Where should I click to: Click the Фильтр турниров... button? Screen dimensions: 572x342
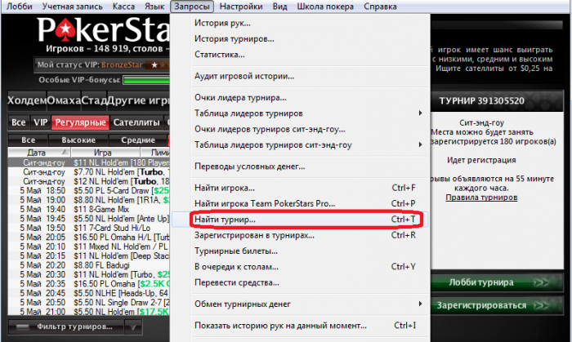click(x=66, y=326)
